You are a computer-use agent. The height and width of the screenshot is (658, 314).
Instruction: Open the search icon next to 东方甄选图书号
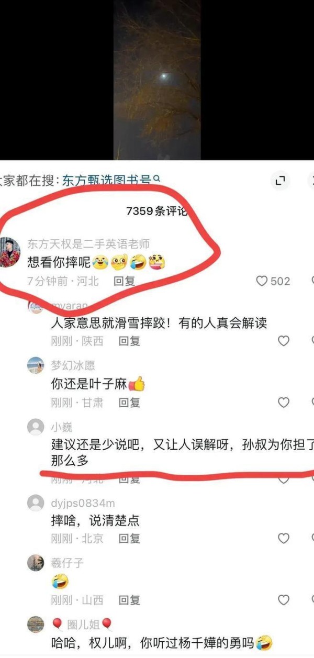tap(156, 180)
